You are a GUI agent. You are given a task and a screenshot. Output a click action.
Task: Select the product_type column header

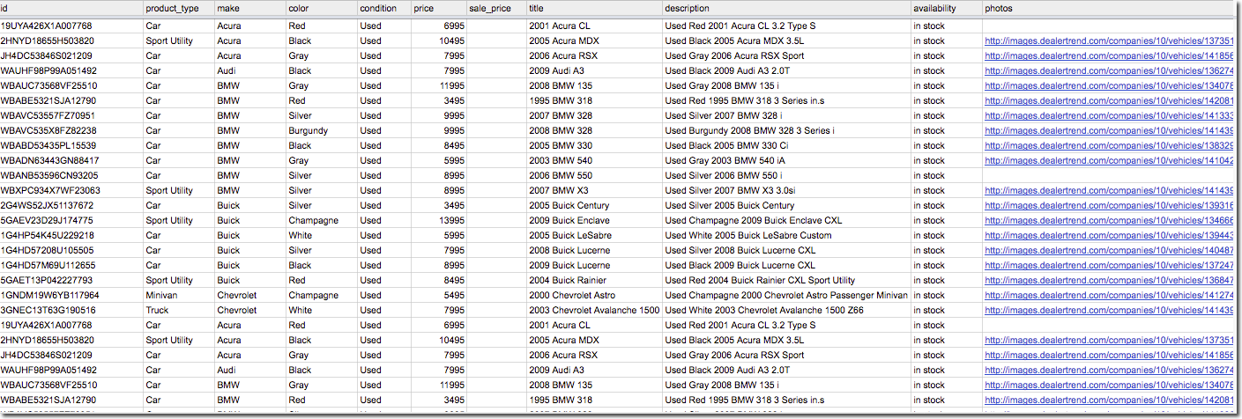point(179,8)
